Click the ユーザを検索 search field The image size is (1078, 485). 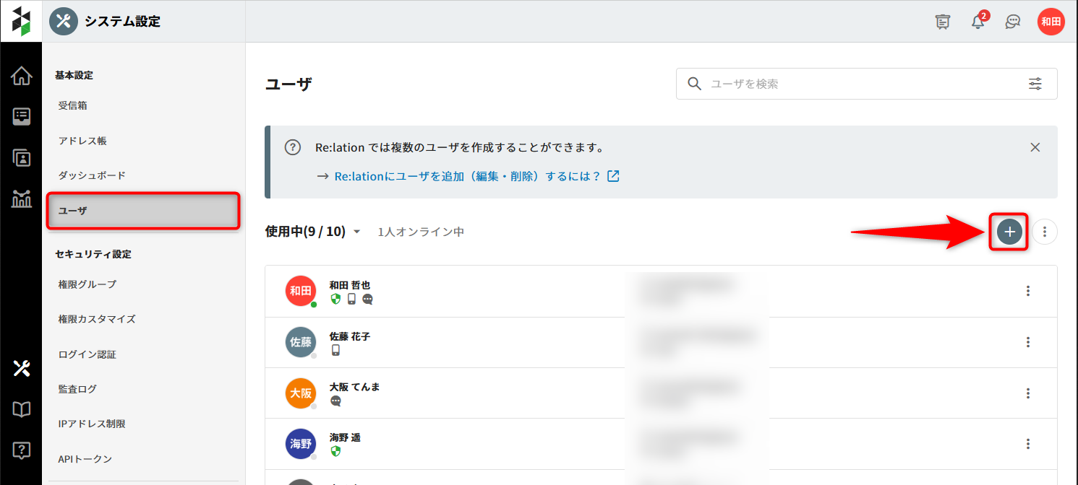click(x=860, y=84)
